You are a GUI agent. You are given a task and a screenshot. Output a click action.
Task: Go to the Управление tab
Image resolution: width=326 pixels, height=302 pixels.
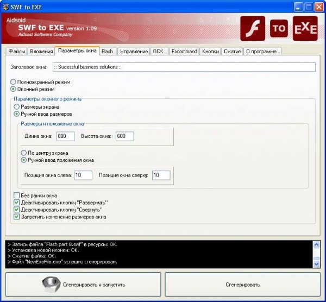click(134, 52)
